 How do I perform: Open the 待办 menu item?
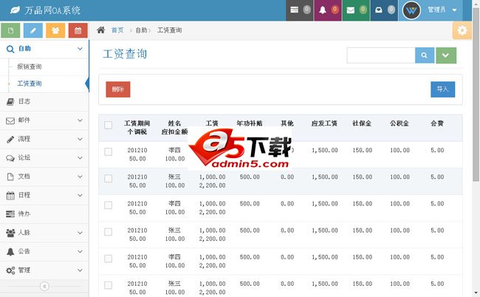click(x=44, y=214)
